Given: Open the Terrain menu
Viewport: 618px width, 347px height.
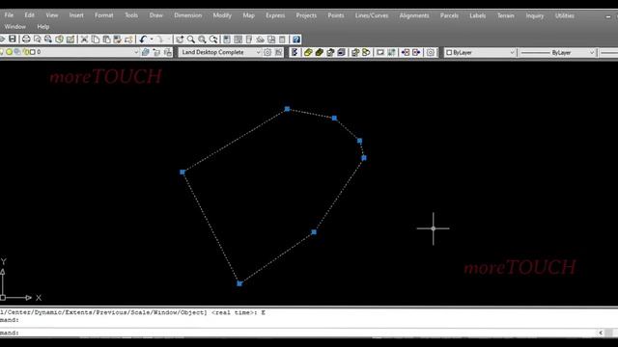Looking at the screenshot, I should pos(506,15).
